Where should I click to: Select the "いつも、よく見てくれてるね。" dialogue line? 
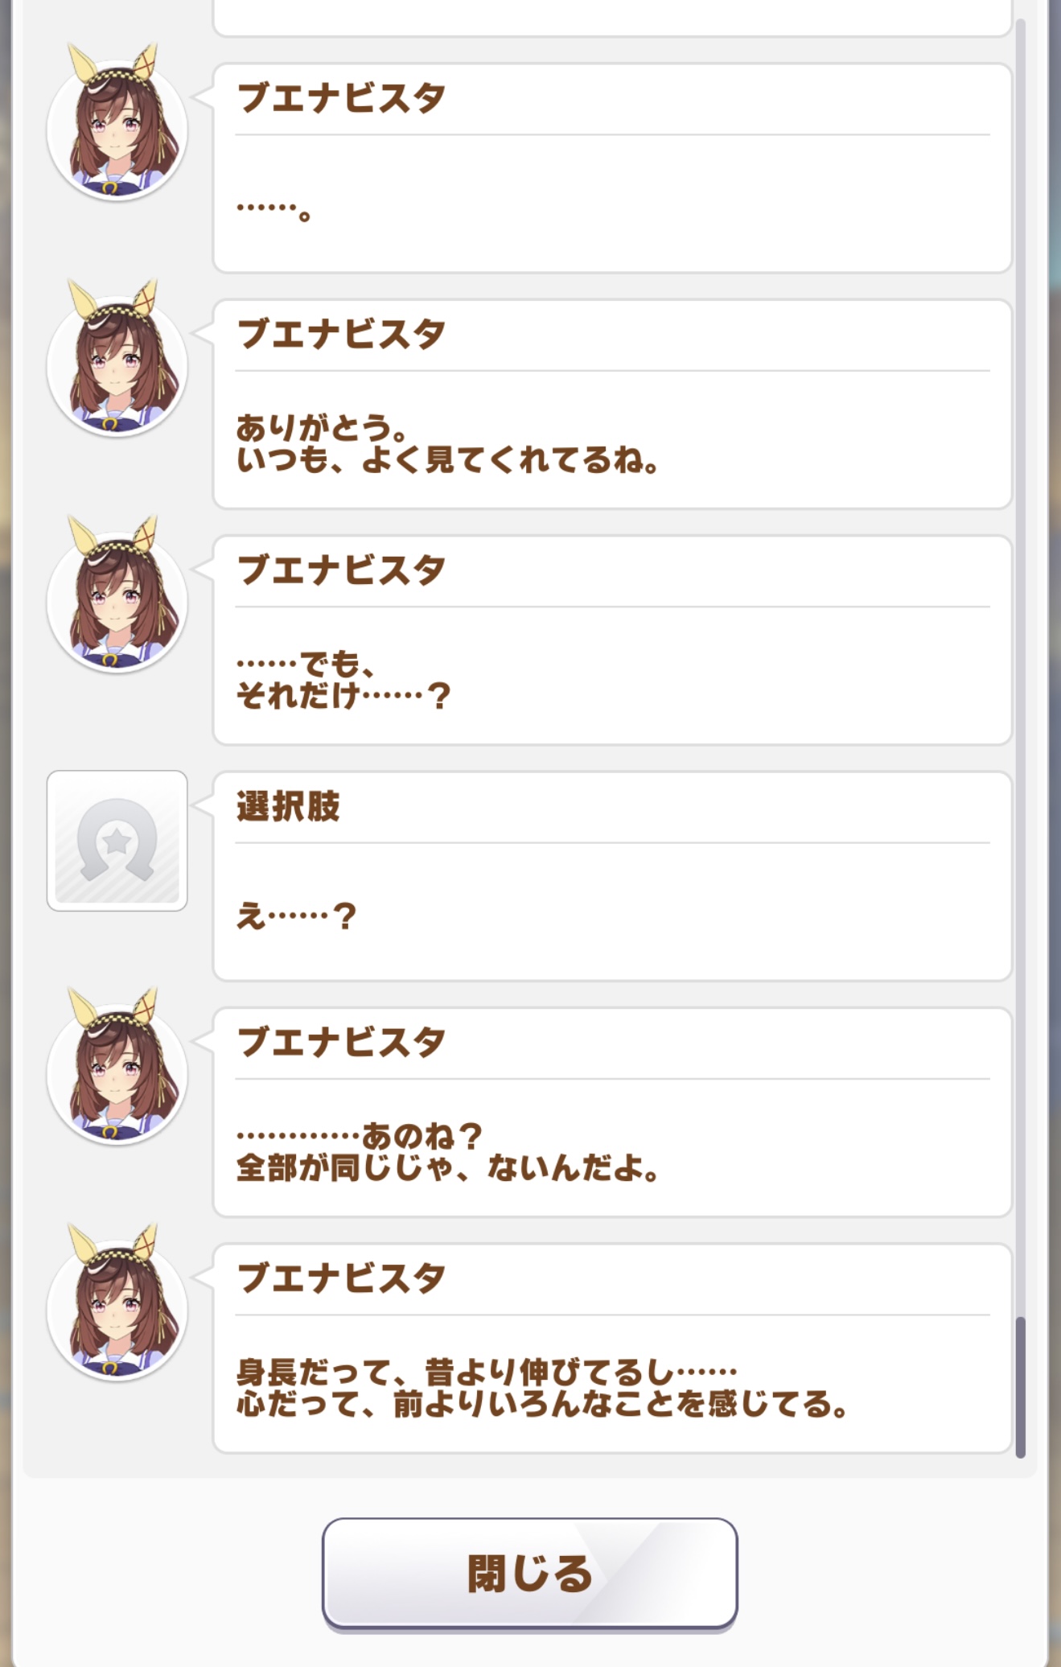click(447, 460)
